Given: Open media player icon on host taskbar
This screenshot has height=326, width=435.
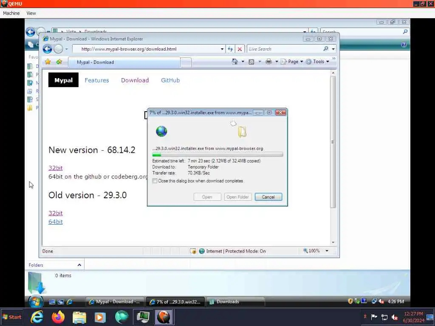Looking at the screenshot, I should coord(100,317).
